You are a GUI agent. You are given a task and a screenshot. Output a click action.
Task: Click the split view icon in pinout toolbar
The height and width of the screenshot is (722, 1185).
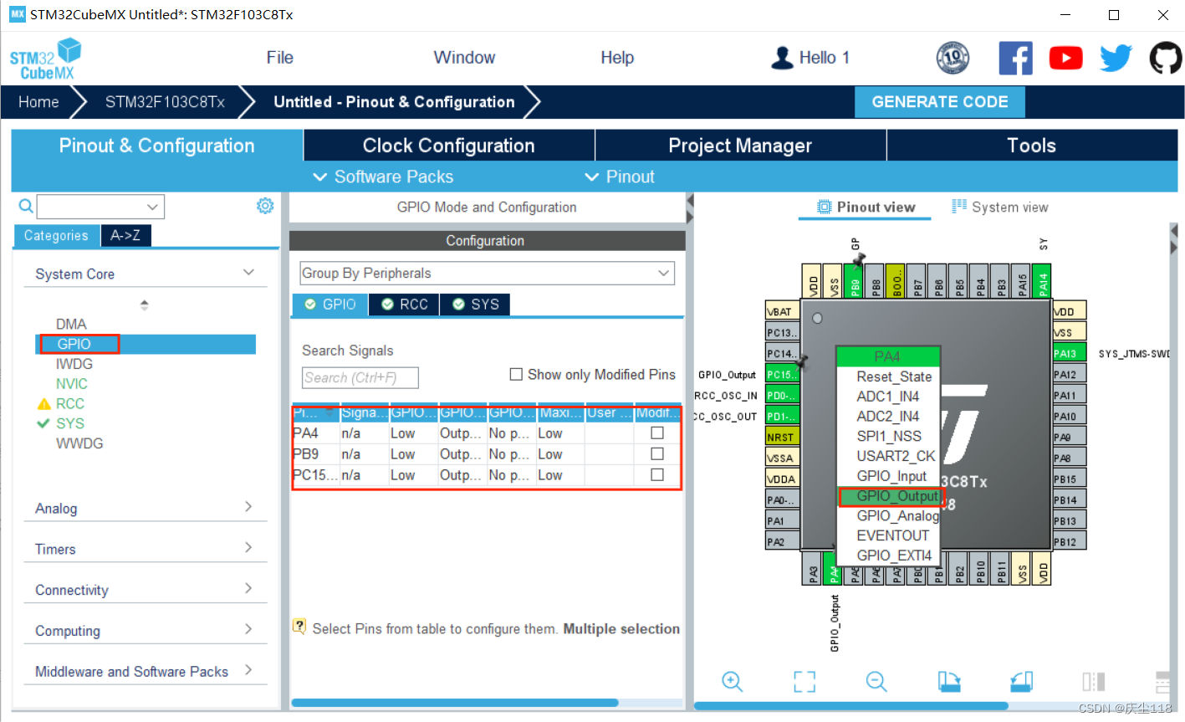click(x=1094, y=682)
